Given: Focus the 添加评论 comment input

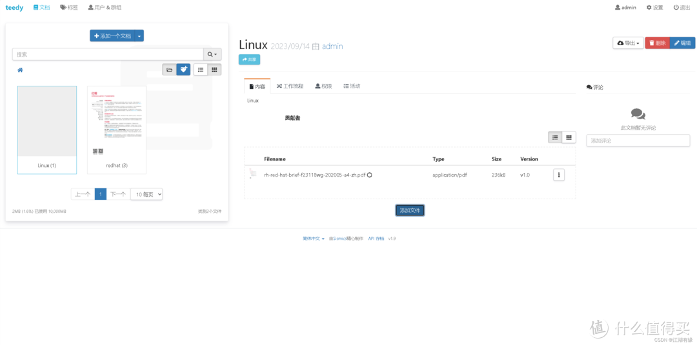Looking at the screenshot, I should [x=638, y=141].
